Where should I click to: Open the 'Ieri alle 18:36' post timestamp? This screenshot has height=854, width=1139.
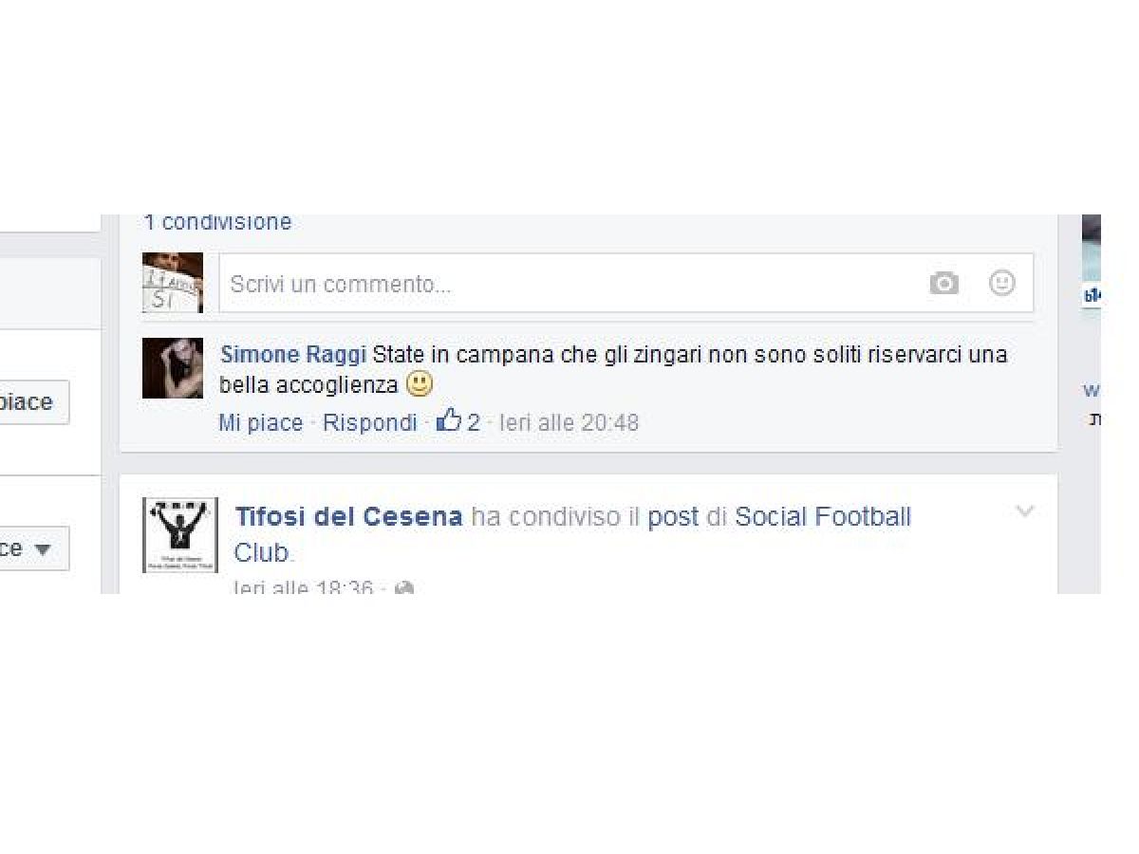304,588
